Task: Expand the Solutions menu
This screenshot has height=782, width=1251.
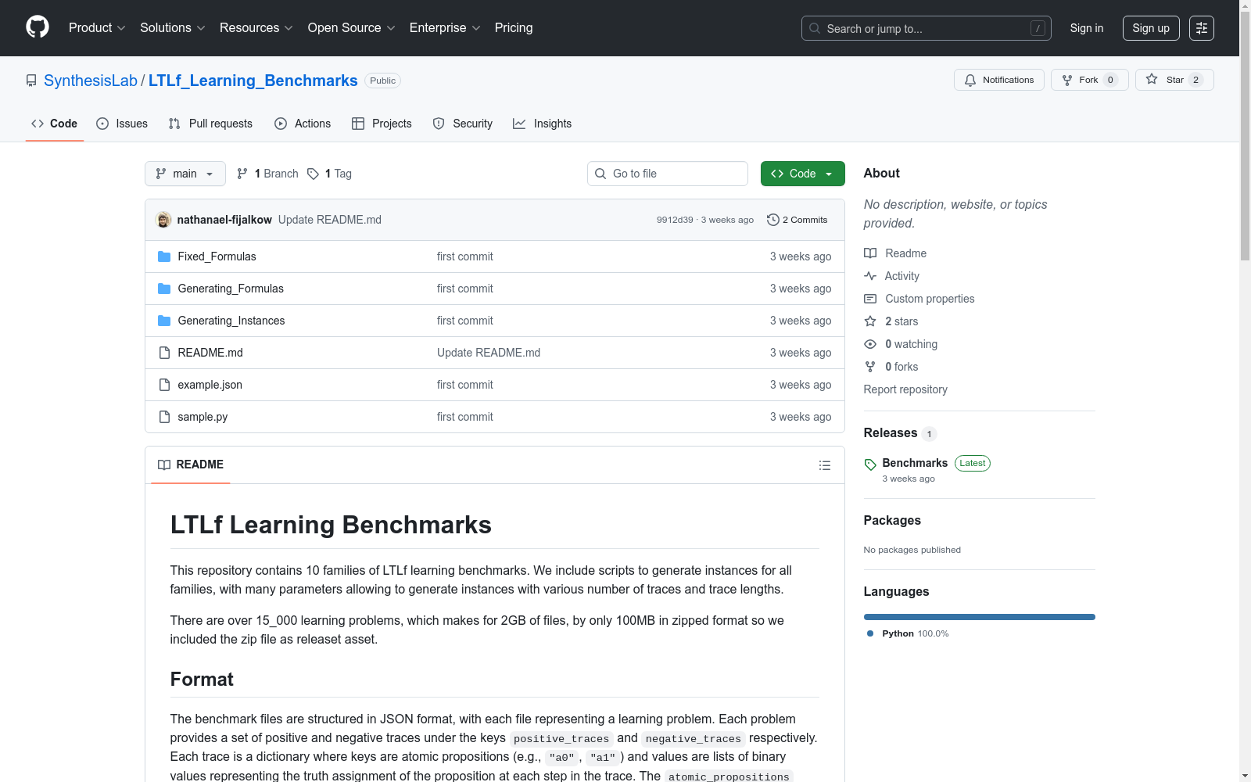Action: click(x=173, y=28)
